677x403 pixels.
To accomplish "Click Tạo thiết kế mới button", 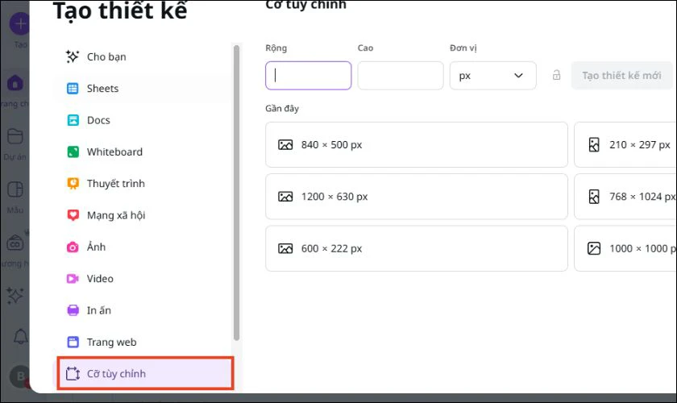I will click(x=621, y=76).
